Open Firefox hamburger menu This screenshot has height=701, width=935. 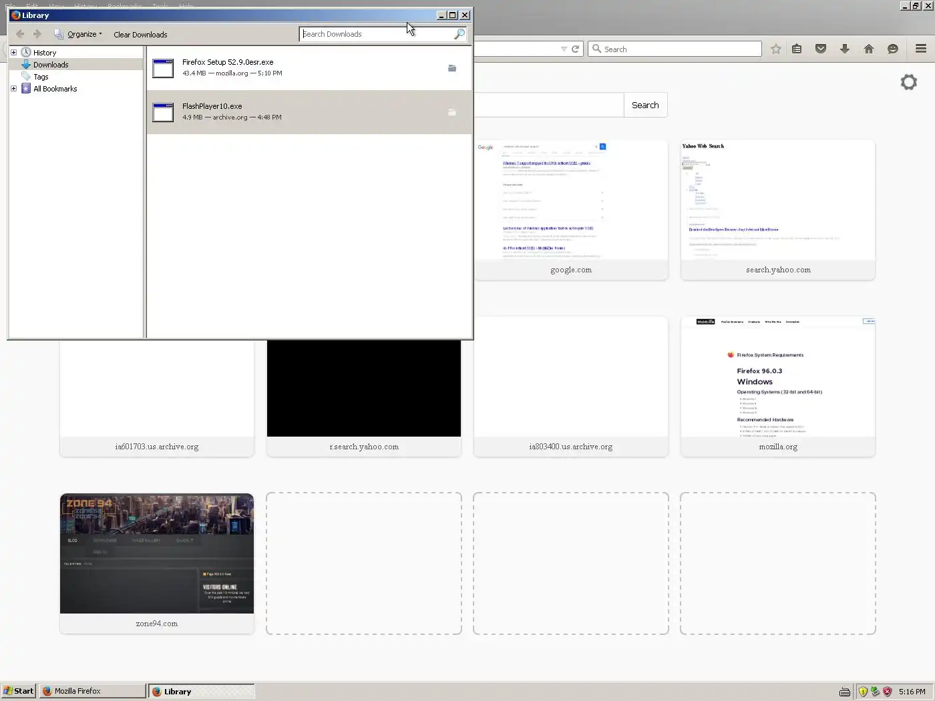(921, 49)
